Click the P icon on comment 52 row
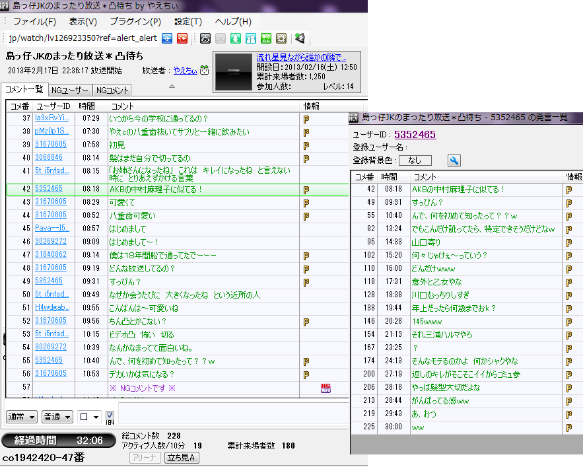Screen dimensions: 583x467 click(x=306, y=322)
